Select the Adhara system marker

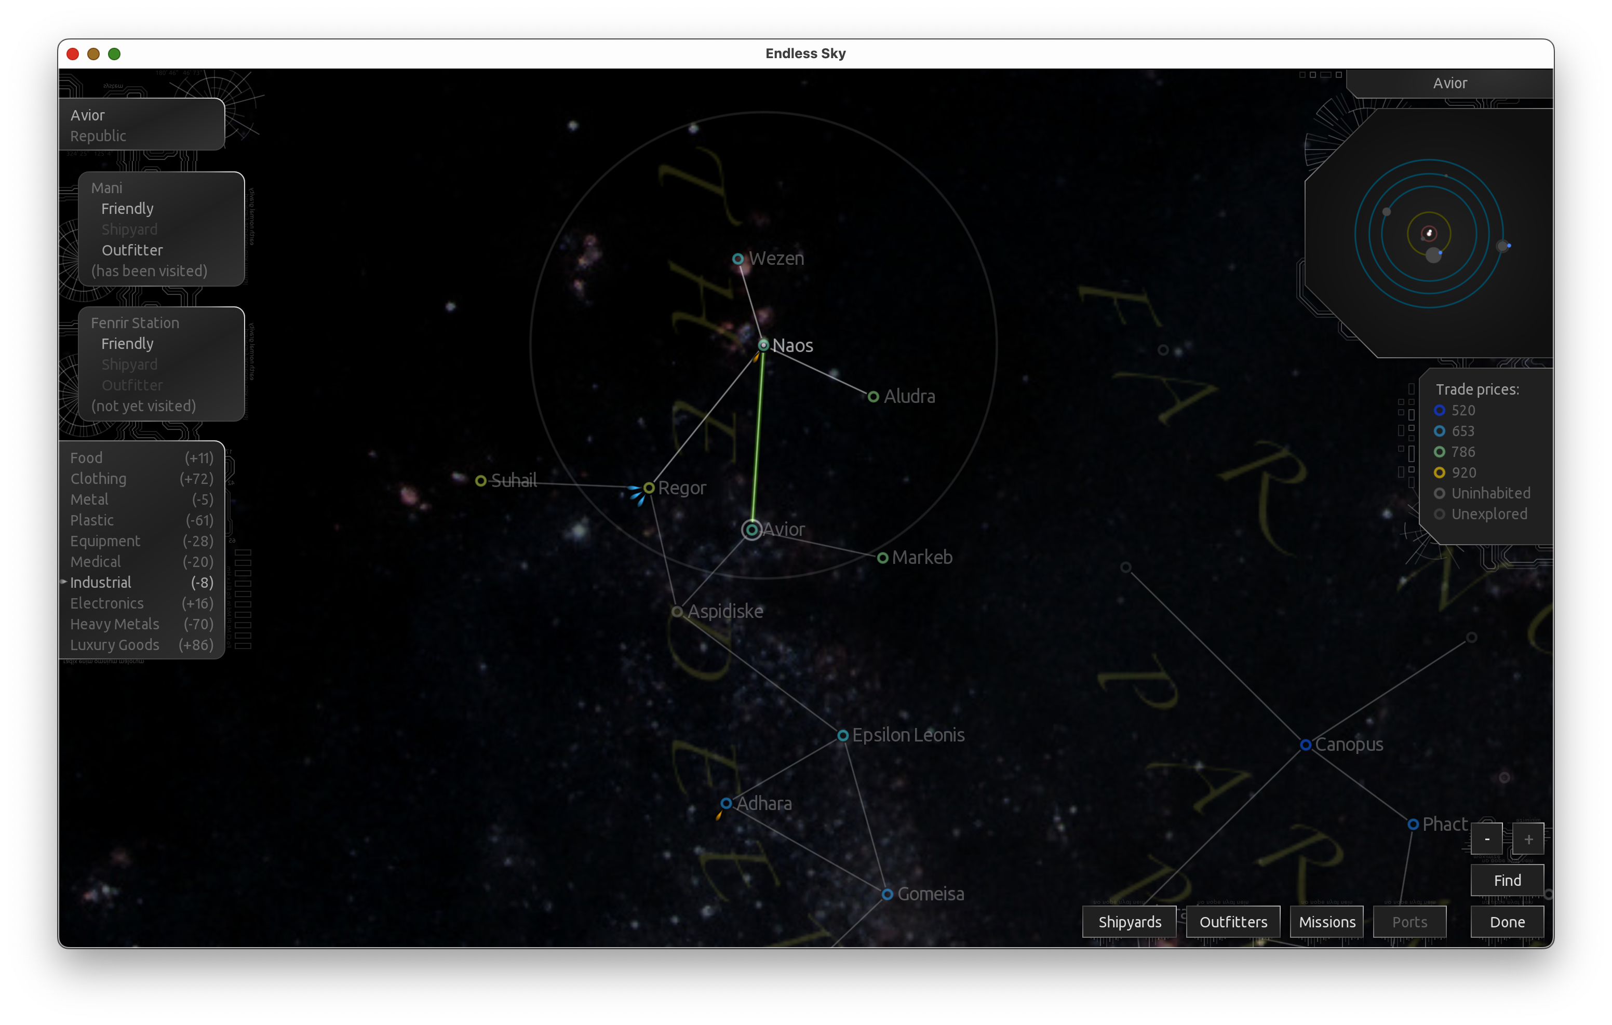tap(726, 803)
